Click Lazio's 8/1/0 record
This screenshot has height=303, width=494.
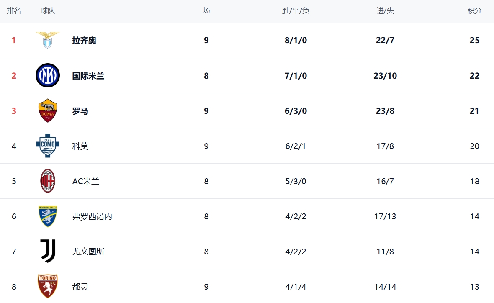[296, 40]
